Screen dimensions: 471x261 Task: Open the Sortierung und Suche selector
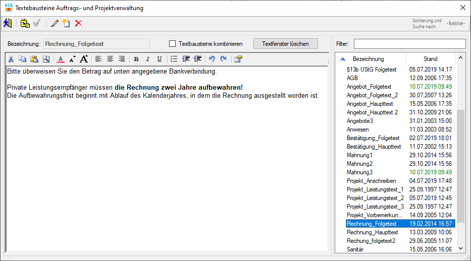(x=455, y=23)
